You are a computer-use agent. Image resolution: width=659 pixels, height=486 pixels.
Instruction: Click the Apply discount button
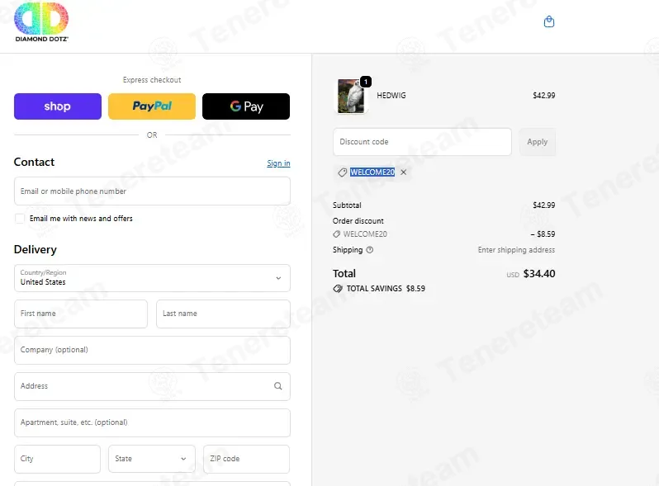click(x=537, y=142)
